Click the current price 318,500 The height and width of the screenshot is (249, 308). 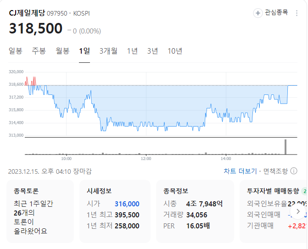36,28
